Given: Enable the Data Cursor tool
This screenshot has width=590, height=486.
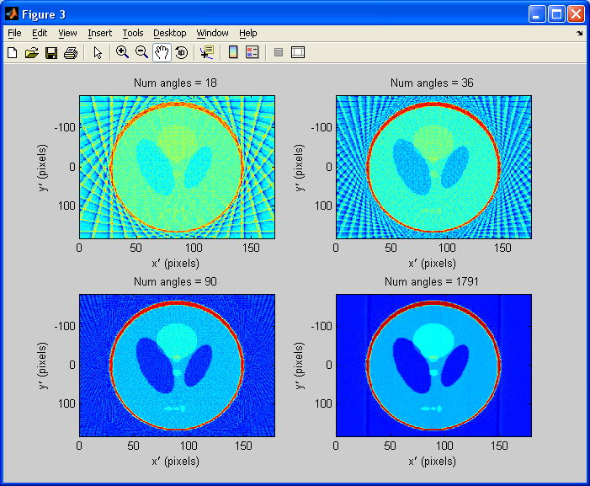Looking at the screenshot, I should point(207,52).
